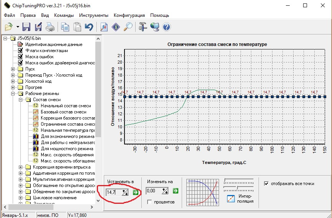Click the document search toolbar icon
Image resolution: width=332 pixels, height=218 pixels.
coord(104,27)
